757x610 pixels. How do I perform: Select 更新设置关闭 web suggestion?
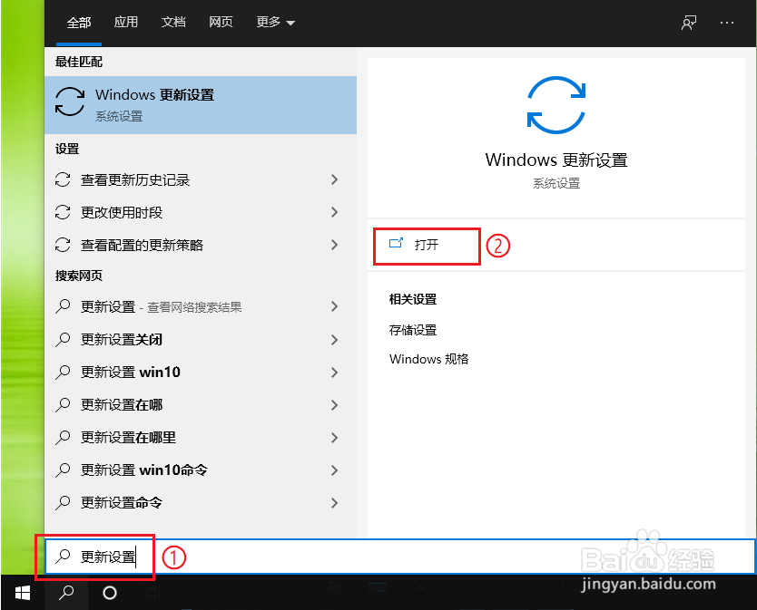coord(201,340)
